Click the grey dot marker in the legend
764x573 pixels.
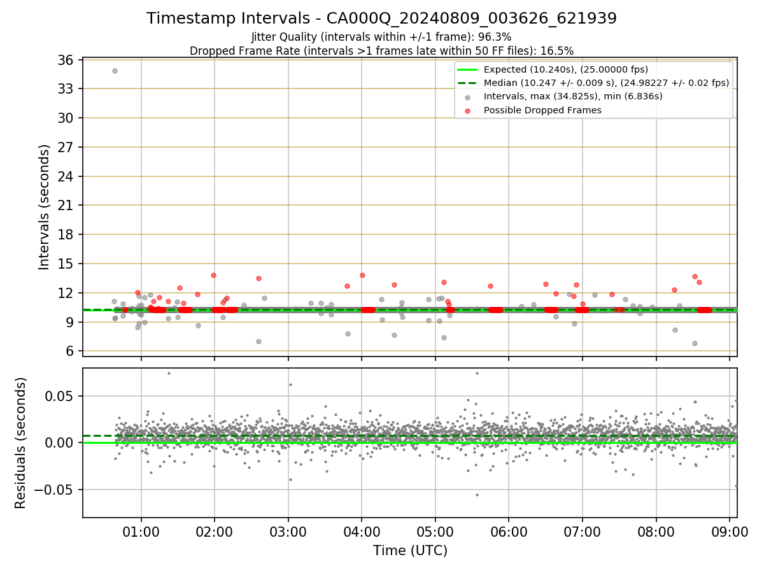click(468, 97)
